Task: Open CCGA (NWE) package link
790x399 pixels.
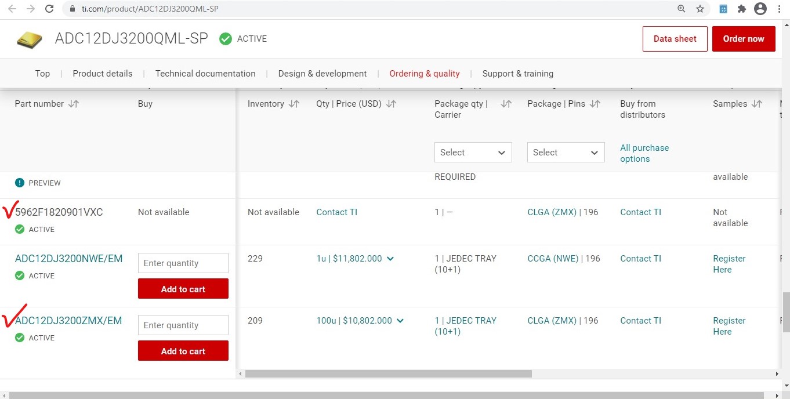Action: point(553,259)
